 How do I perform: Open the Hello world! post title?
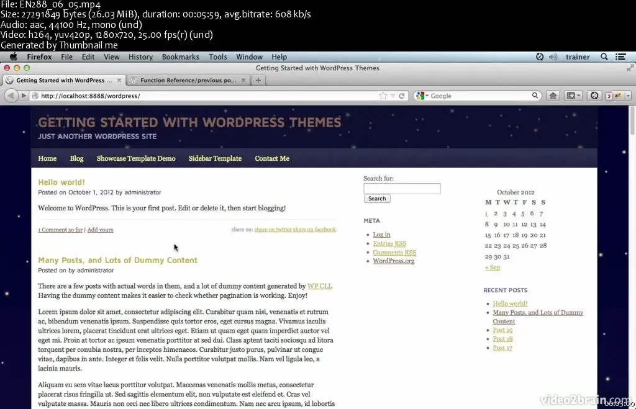[x=61, y=182]
